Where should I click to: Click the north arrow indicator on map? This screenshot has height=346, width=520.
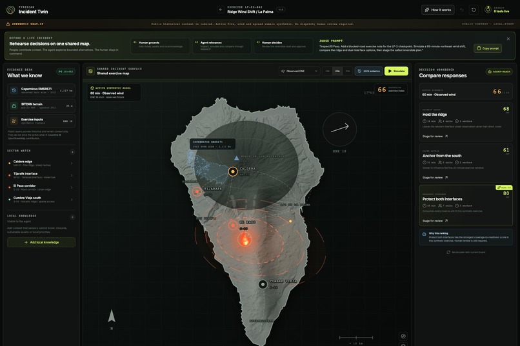tap(112, 316)
